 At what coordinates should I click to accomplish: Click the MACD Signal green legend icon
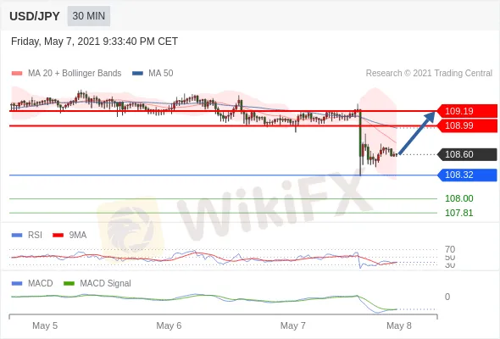69,284
